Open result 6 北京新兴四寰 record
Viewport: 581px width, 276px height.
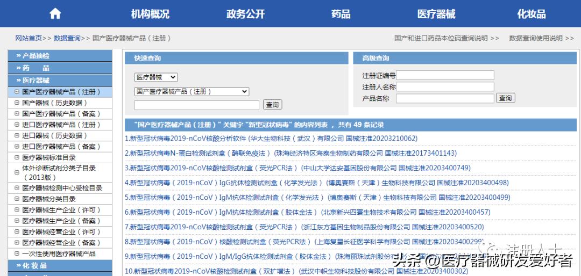(x=308, y=212)
